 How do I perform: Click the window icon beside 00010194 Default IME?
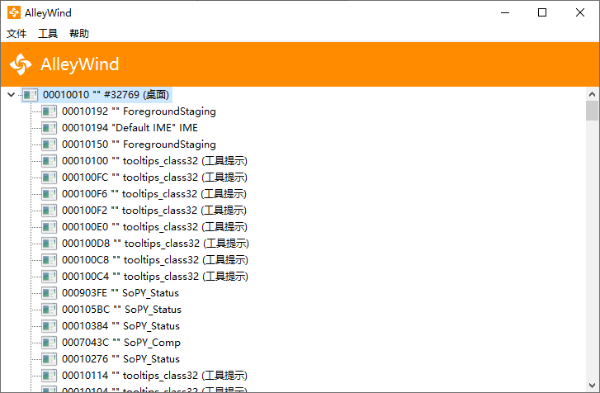click(x=50, y=128)
